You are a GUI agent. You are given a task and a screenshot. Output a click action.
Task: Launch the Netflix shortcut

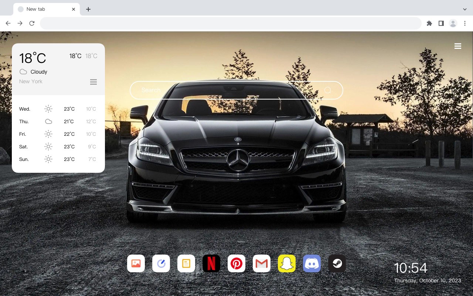coord(211,263)
